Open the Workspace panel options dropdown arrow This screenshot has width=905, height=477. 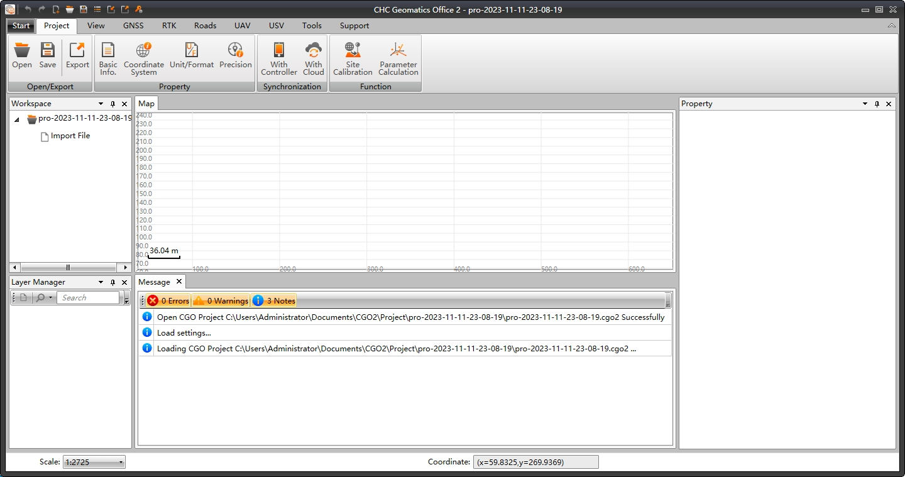101,104
